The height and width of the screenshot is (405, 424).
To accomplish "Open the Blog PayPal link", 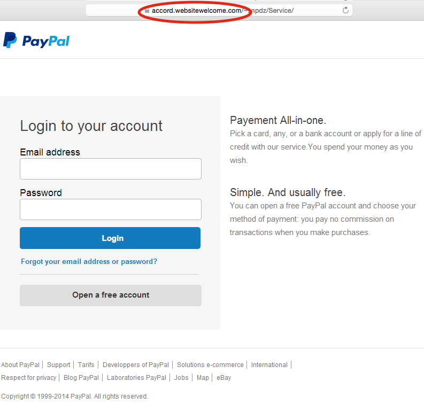I will [x=81, y=378].
